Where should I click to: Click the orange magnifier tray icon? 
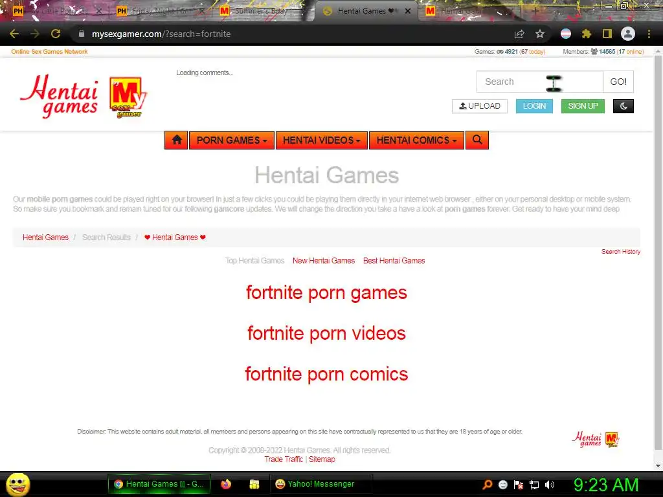pyautogui.click(x=488, y=485)
